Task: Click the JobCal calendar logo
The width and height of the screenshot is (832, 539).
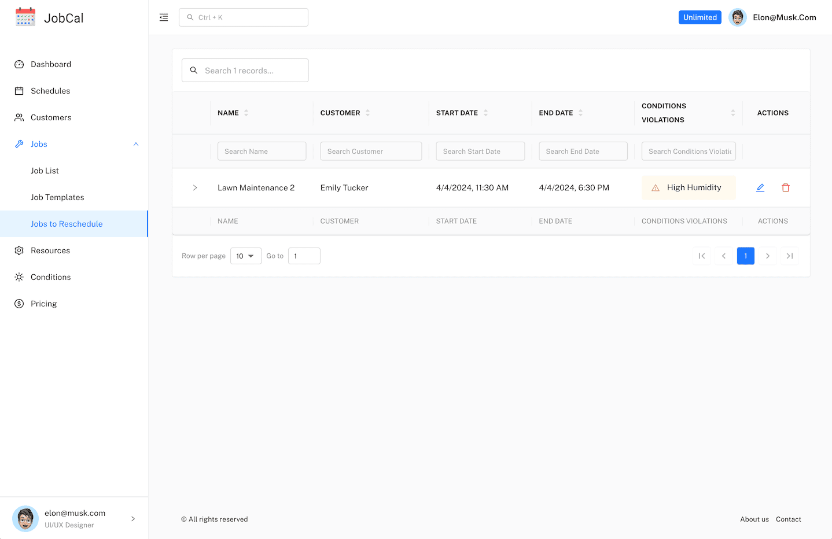Action: [25, 17]
